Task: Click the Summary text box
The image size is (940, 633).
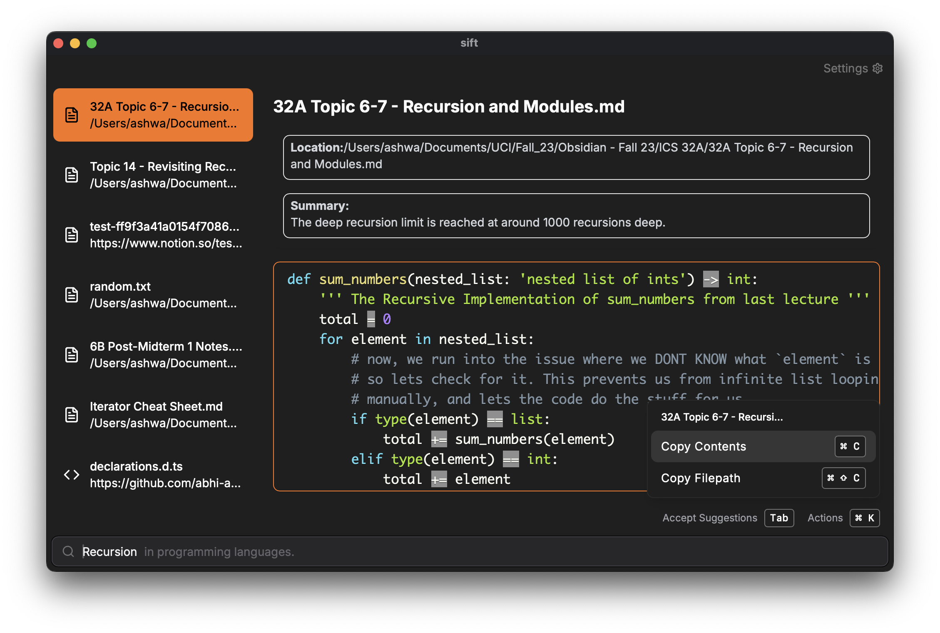Action: pos(576,216)
